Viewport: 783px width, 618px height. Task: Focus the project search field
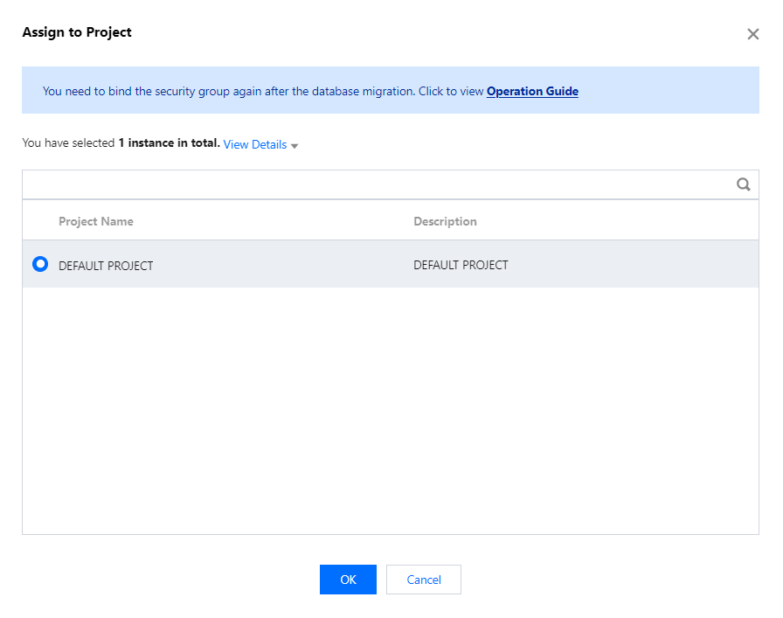(x=376, y=184)
